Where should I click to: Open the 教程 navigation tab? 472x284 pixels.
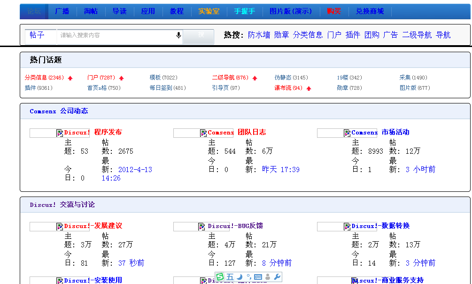point(177,11)
